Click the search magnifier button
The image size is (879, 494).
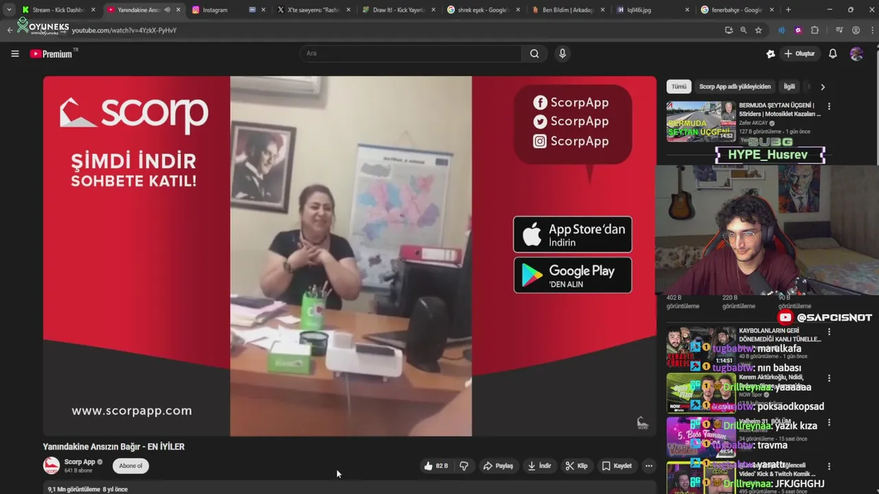(x=534, y=54)
